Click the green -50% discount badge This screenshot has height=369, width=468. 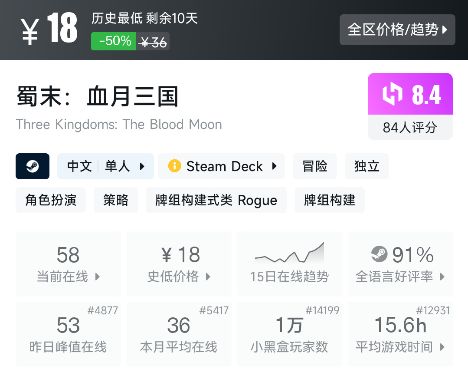(x=114, y=41)
